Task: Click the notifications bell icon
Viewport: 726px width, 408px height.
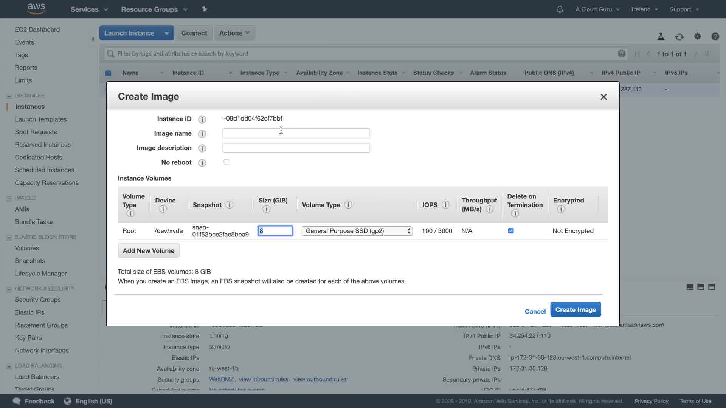Action: click(x=560, y=9)
